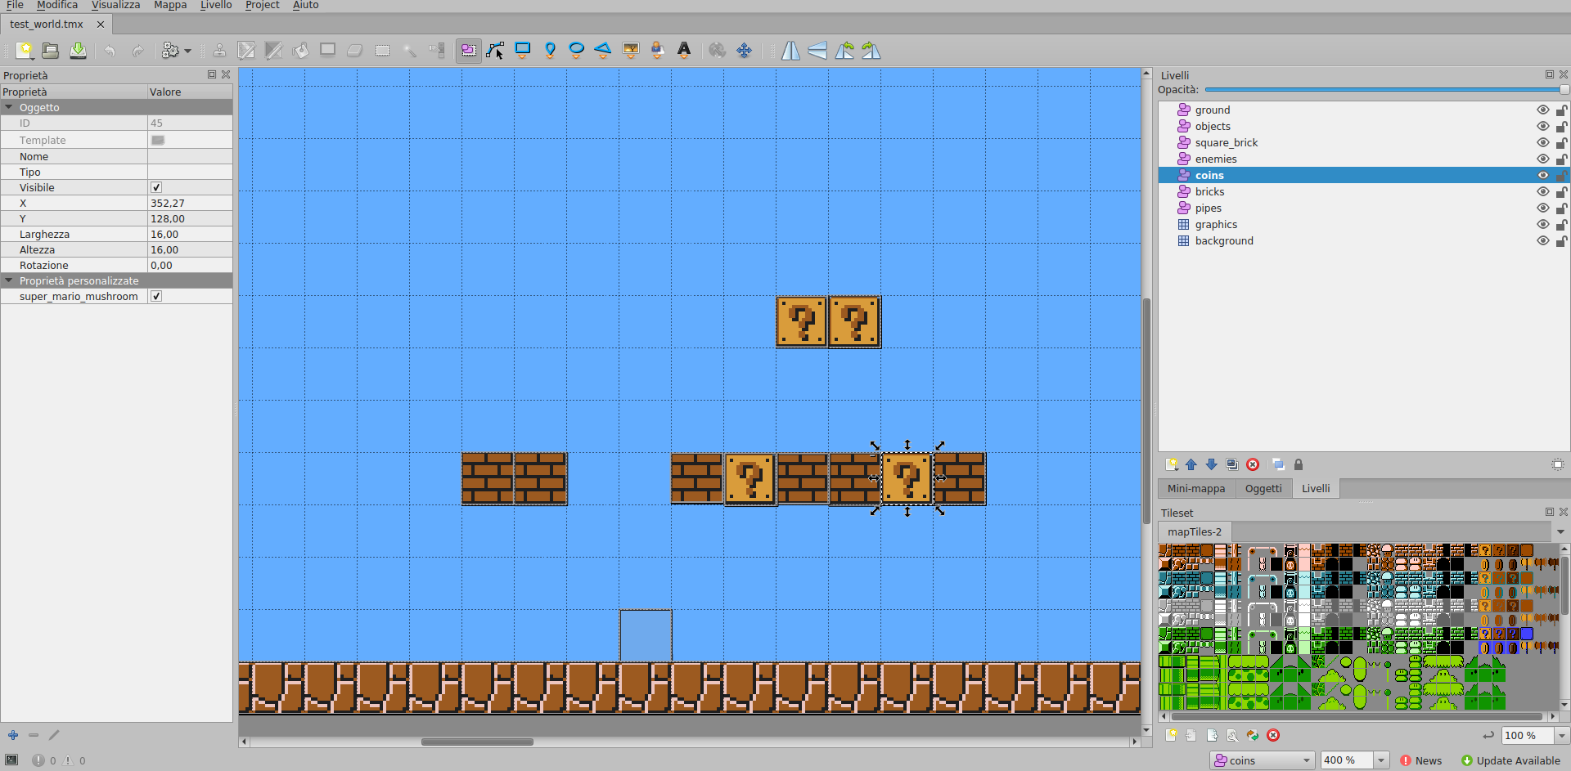The image size is (1571, 771).
Task: Click the Command settings gear icon
Action: [x=170, y=51]
